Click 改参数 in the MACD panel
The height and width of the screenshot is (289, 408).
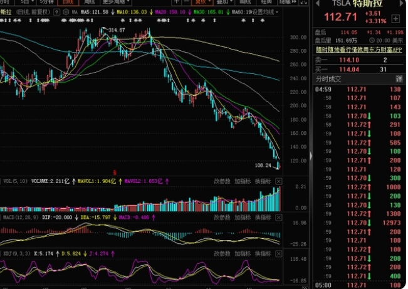coord(222,218)
